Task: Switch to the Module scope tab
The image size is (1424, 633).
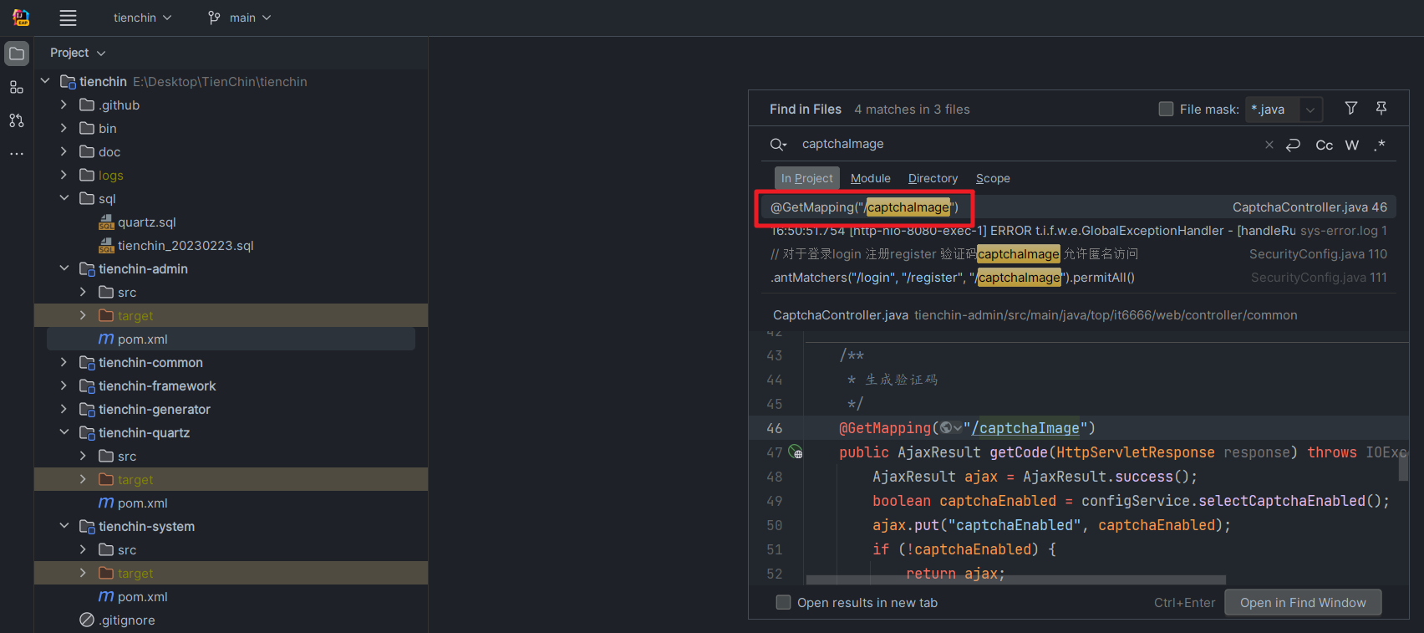Action: click(870, 178)
